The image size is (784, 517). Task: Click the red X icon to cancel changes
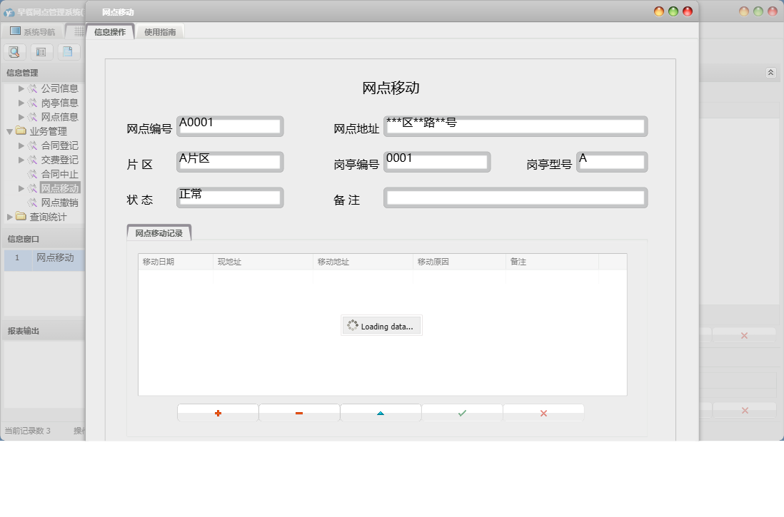543,412
